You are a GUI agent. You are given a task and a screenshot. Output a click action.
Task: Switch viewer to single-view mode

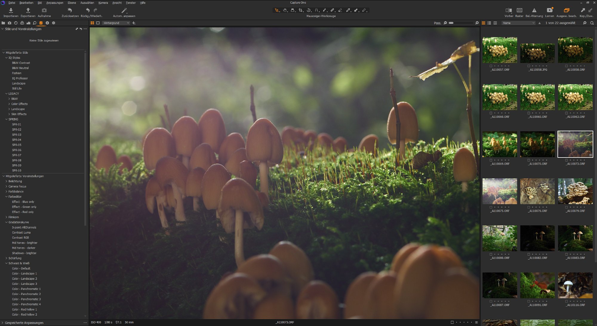coord(98,23)
